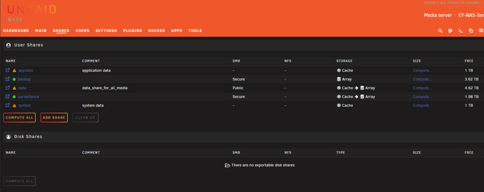
Task: Compute size for system share
Action: click(422, 105)
